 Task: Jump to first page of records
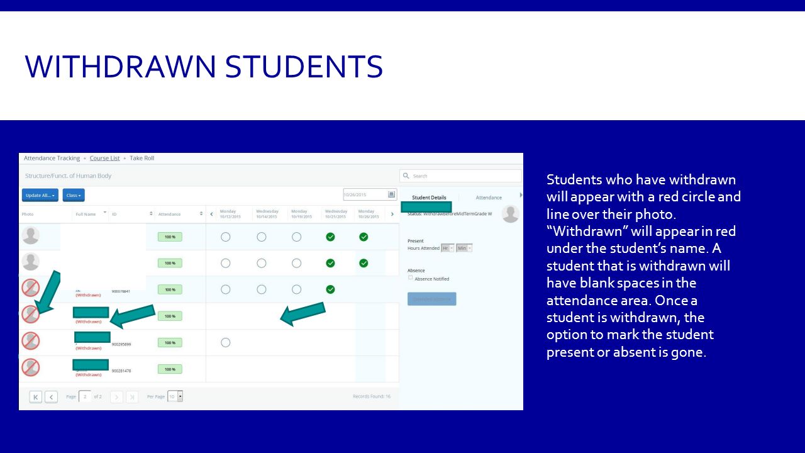[x=35, y=396]
